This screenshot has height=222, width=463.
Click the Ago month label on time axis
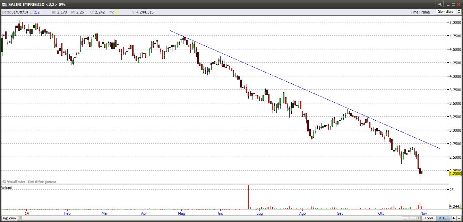302,213
